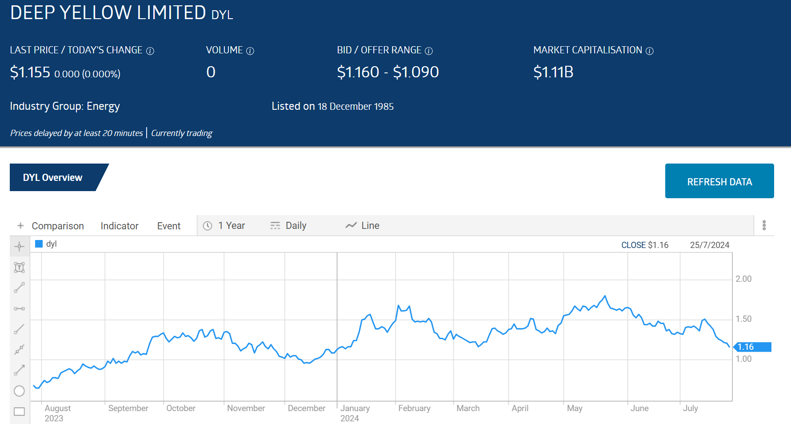
Task: Click the bid offer value $1.160 - $1.090
Action: 388,72
